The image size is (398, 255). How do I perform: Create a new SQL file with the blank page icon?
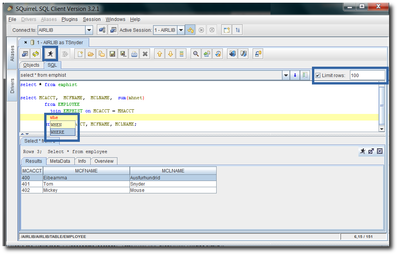coord(80,54)
